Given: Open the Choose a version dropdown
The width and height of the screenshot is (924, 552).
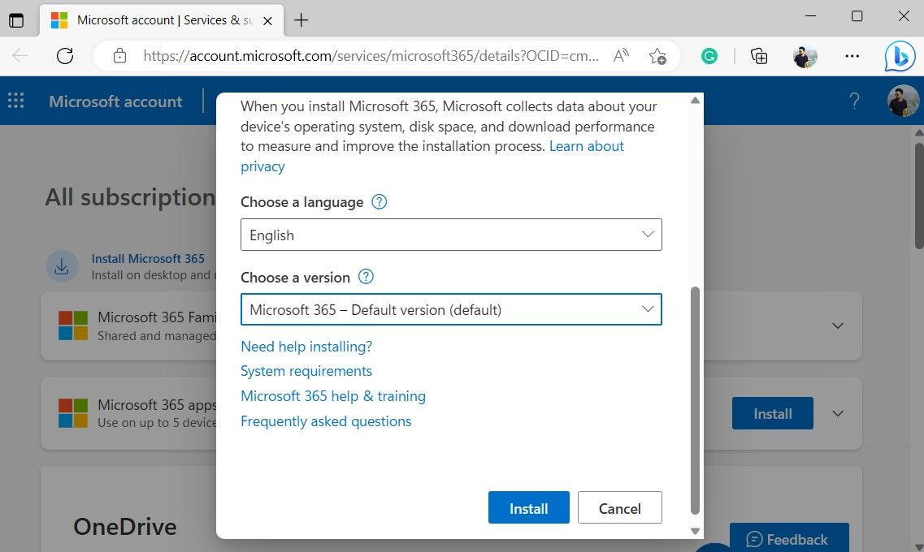Looking at the screenshot, I should click(451, 309).
